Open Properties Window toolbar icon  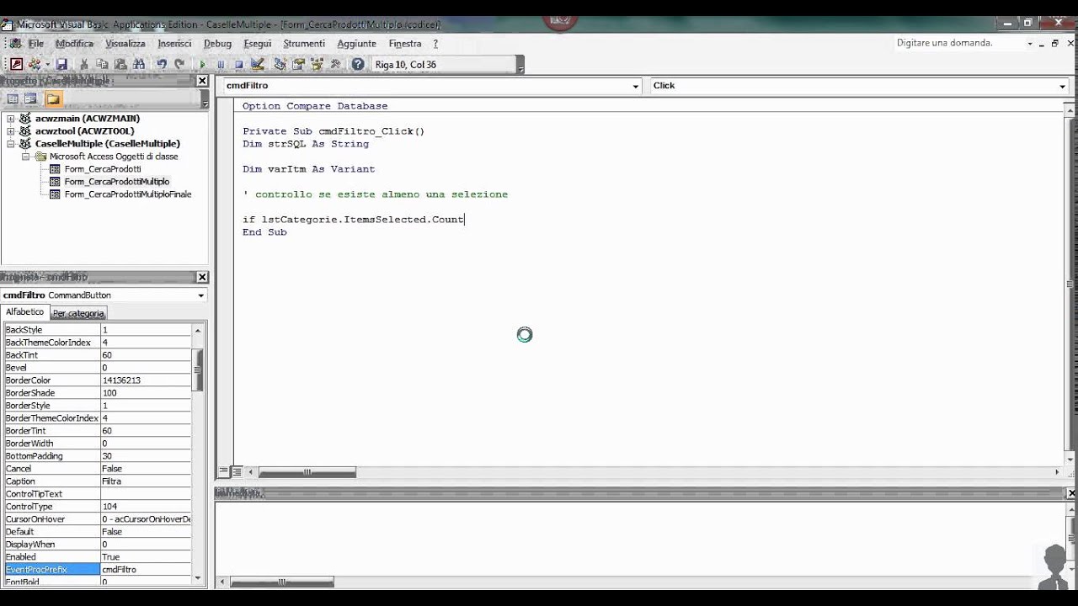coord(298,64)
